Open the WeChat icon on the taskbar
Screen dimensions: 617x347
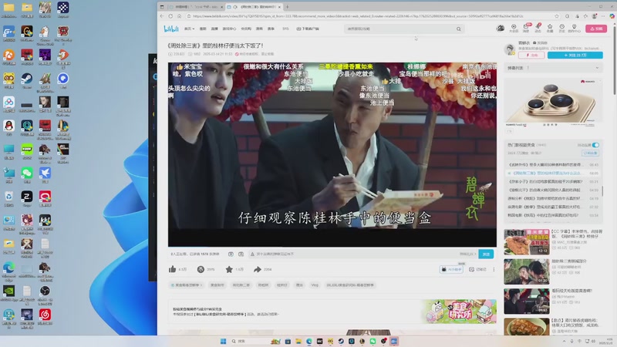point(373,341)
